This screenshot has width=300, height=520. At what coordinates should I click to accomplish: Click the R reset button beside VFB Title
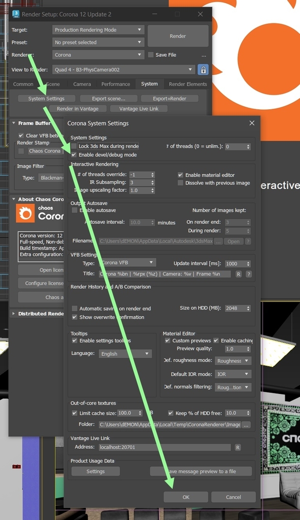click(x=238, y=274)
